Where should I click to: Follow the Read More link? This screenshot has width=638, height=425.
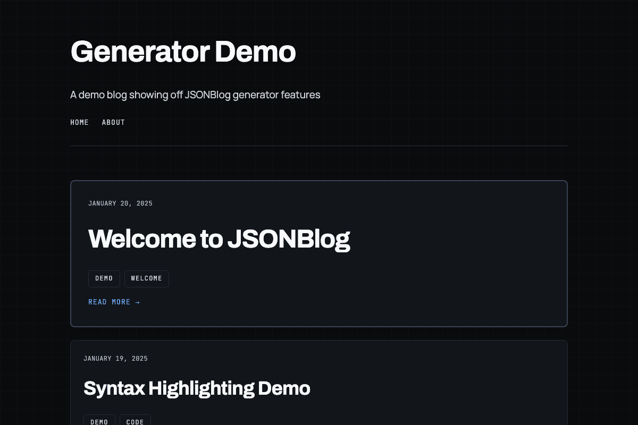(110, 302)
